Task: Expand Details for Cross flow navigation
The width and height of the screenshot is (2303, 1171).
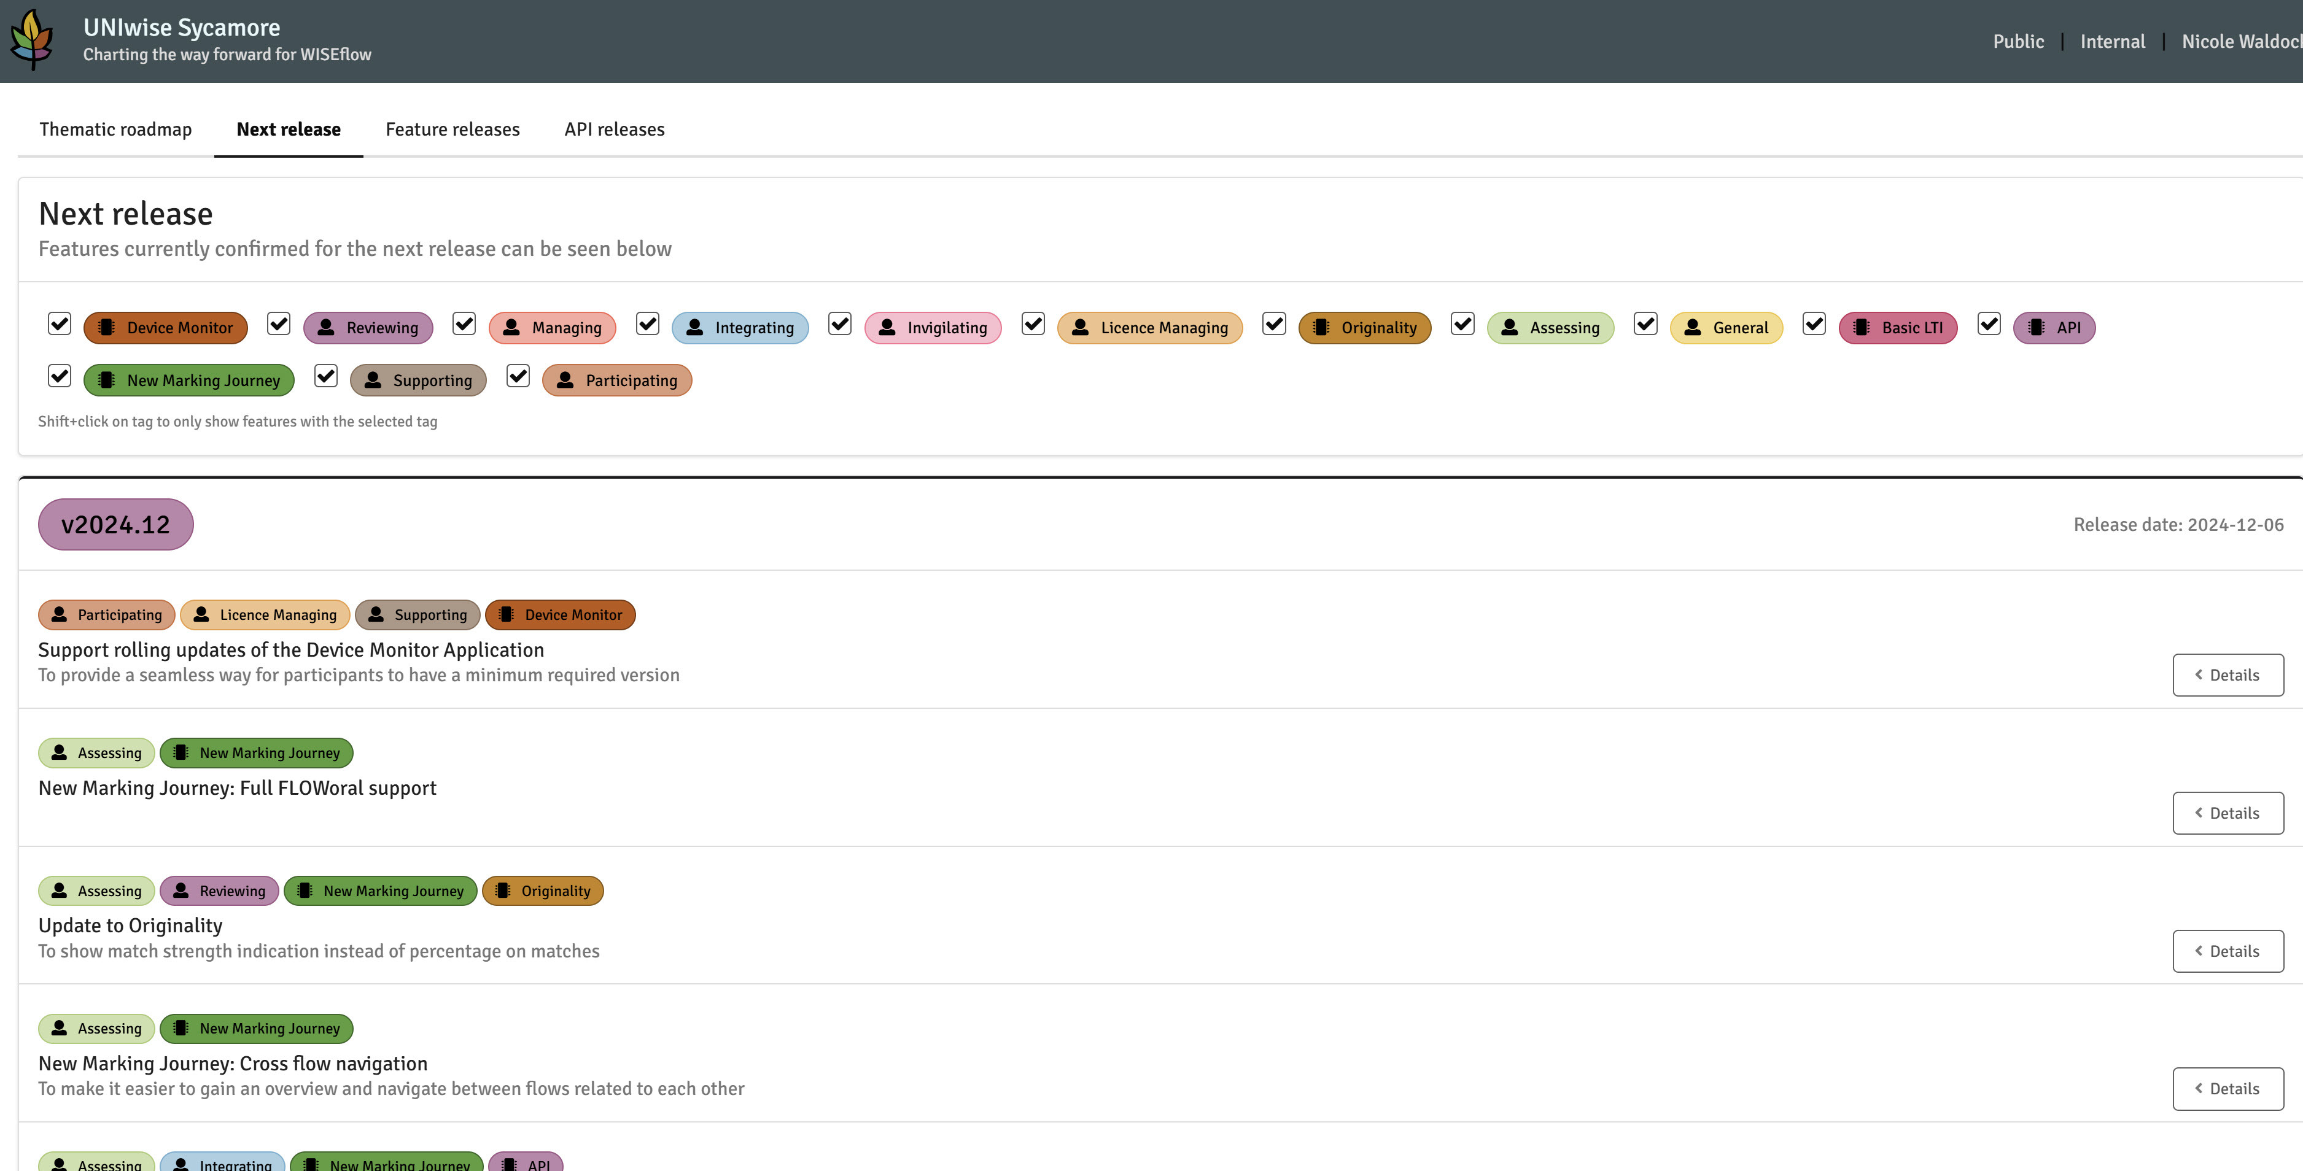Action: point(2228,1089)
